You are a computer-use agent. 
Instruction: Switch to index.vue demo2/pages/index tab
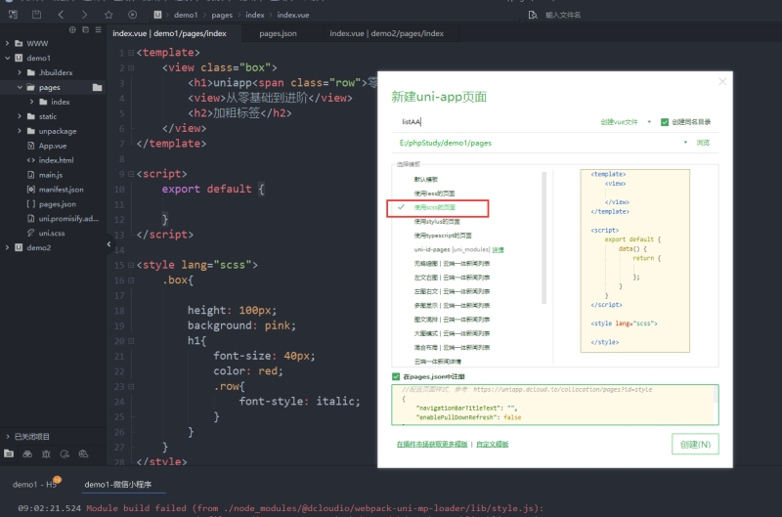[386, 33]
